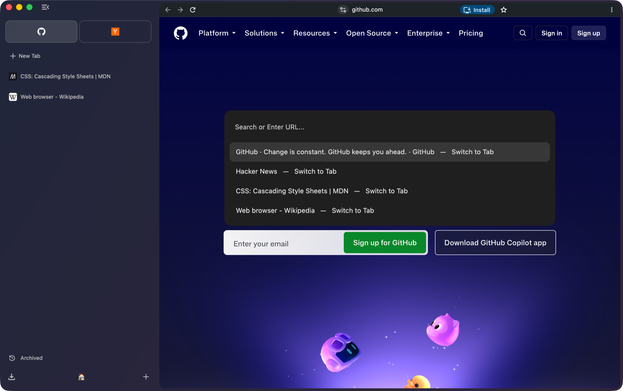Expand the Platform dropdown menu

click(217, 33)
